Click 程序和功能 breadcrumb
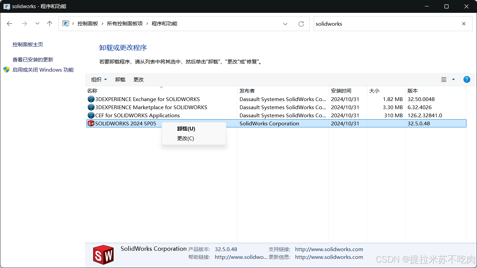Viewport: 477px width, 268px height. point(164,24)
